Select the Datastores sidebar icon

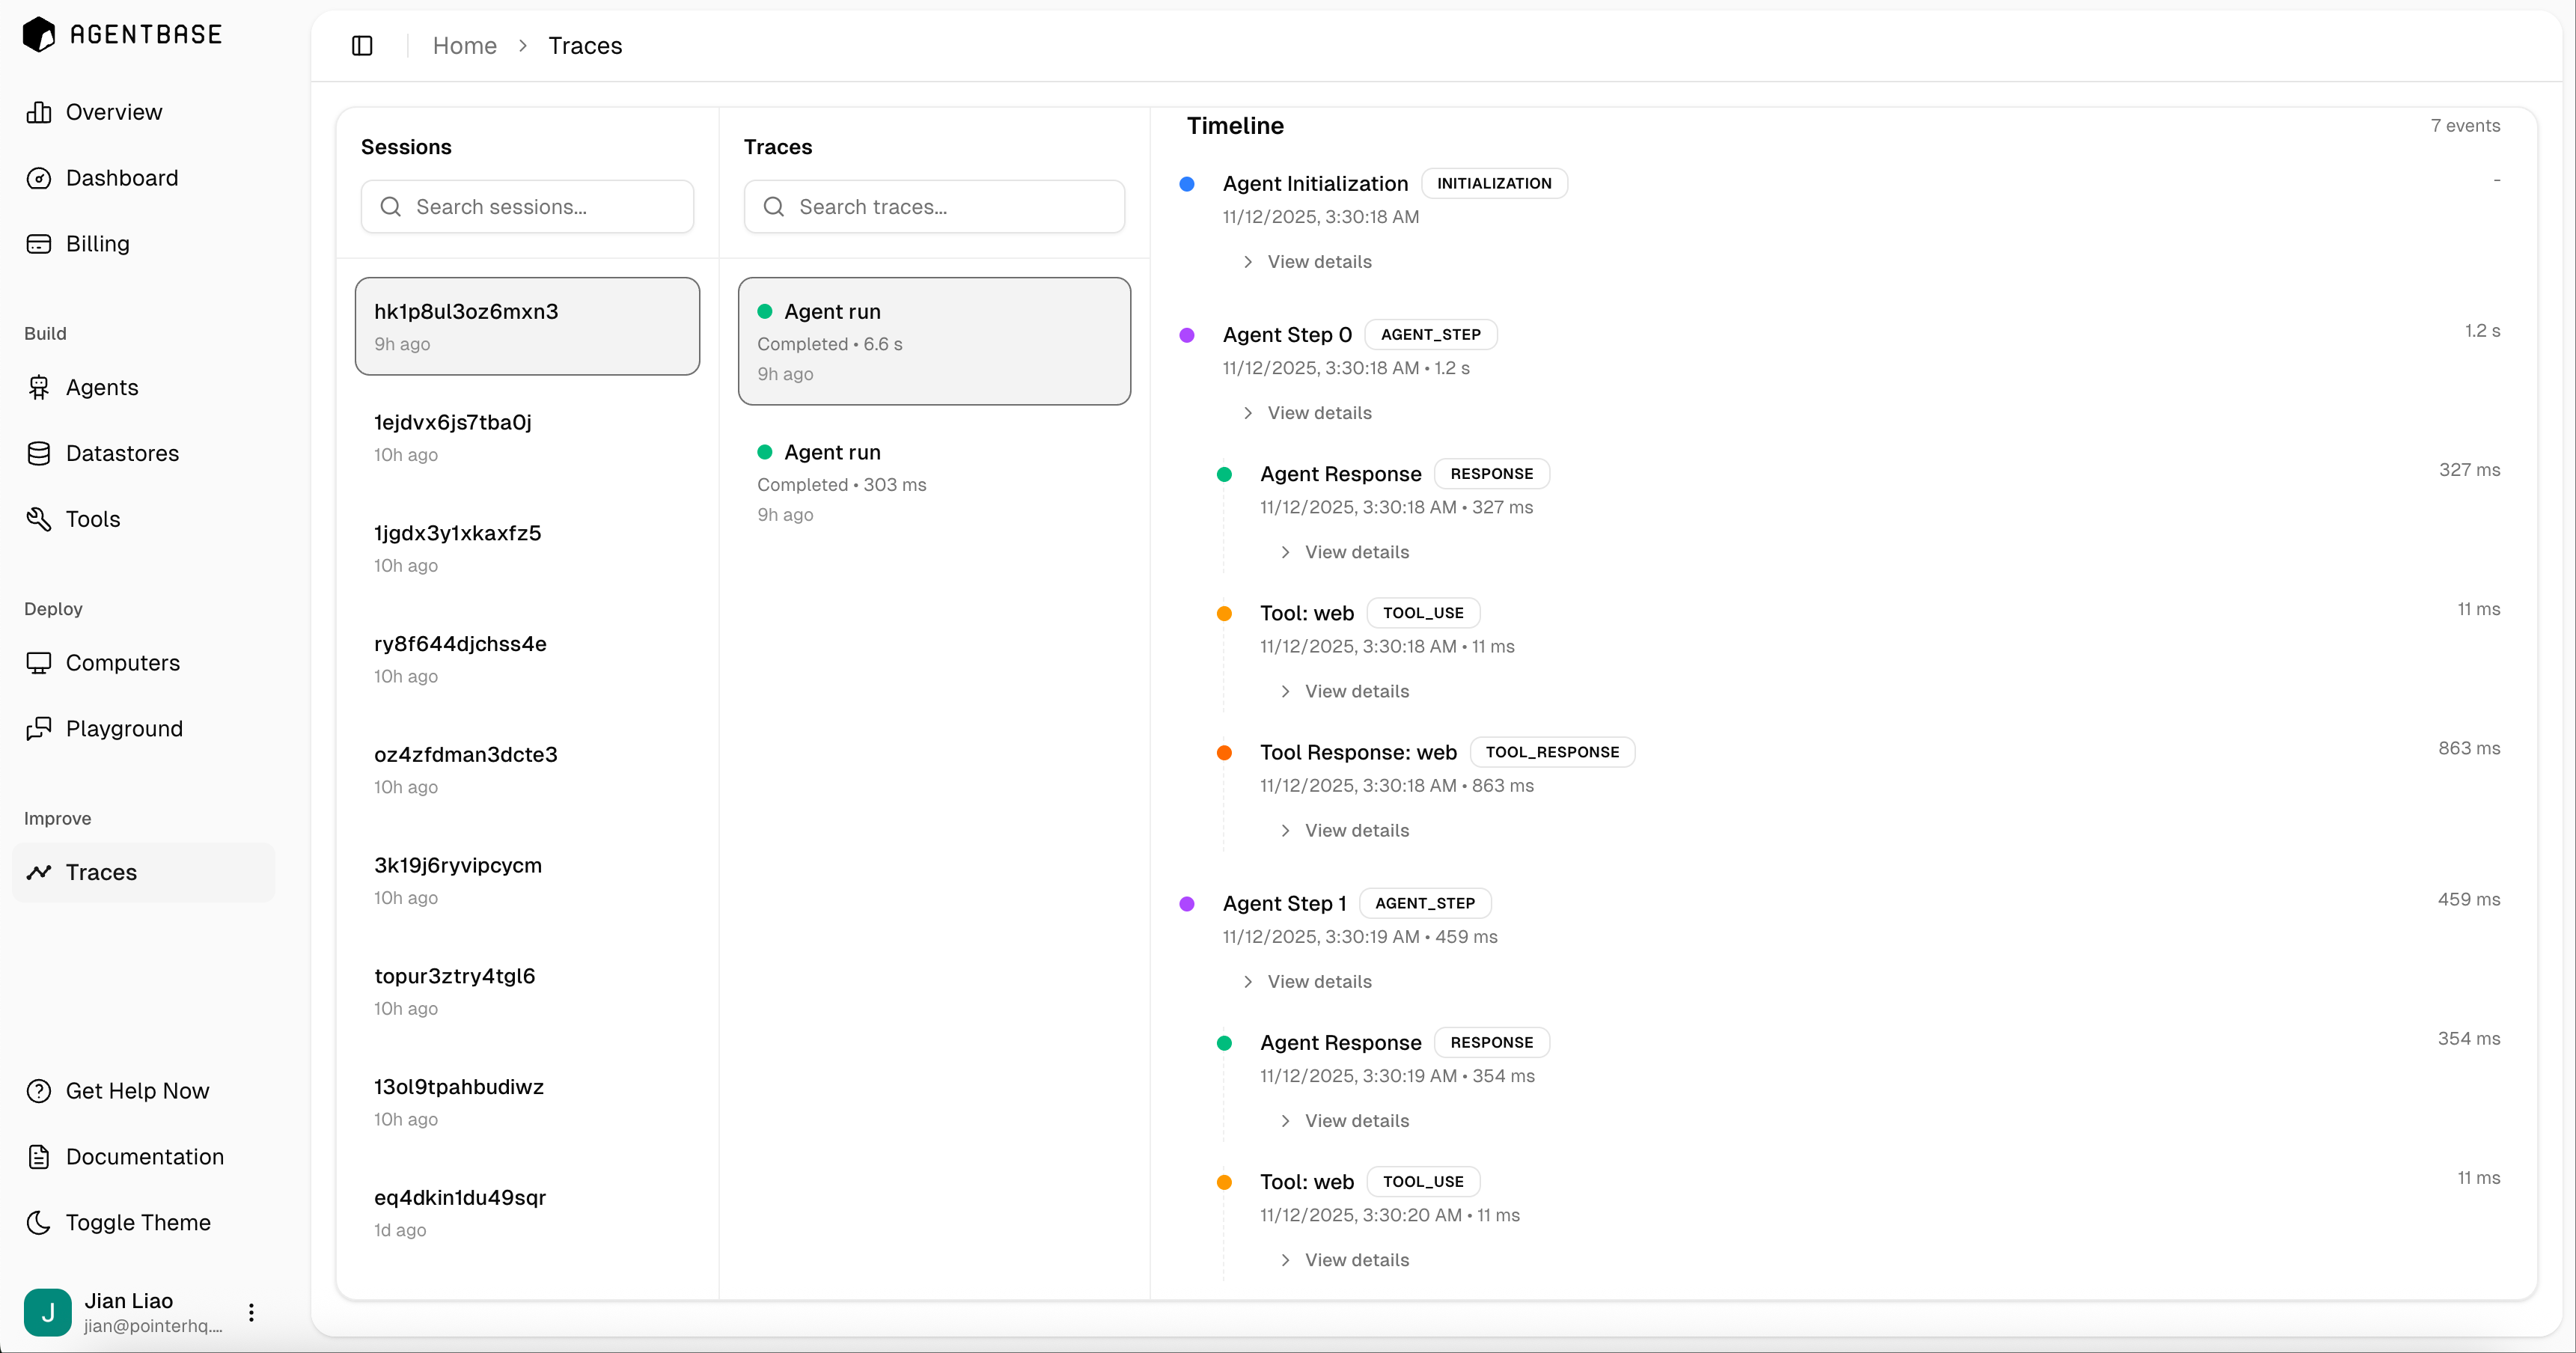pos(39,453)
